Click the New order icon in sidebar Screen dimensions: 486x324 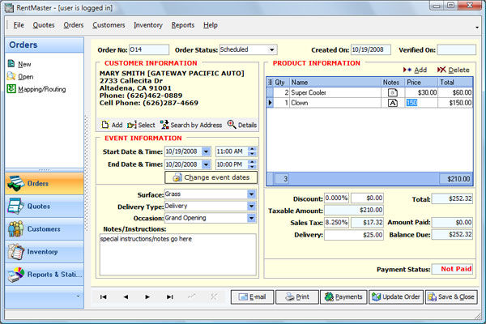click(11, 64)
